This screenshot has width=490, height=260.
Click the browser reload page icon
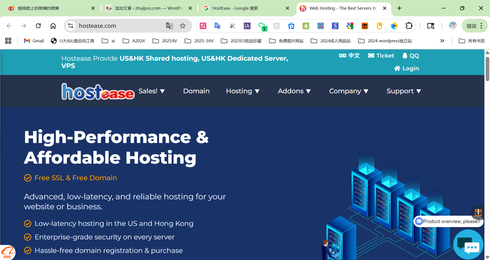point(38,26)
